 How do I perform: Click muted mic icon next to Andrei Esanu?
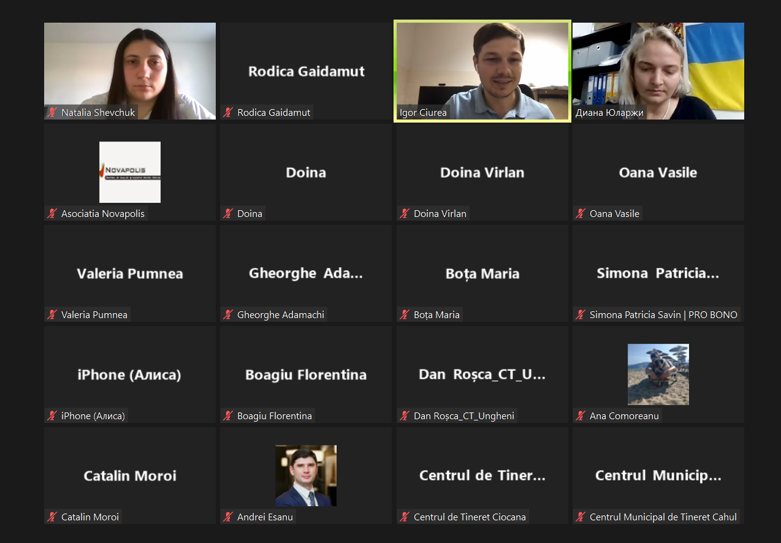click(x=229, y=517)
